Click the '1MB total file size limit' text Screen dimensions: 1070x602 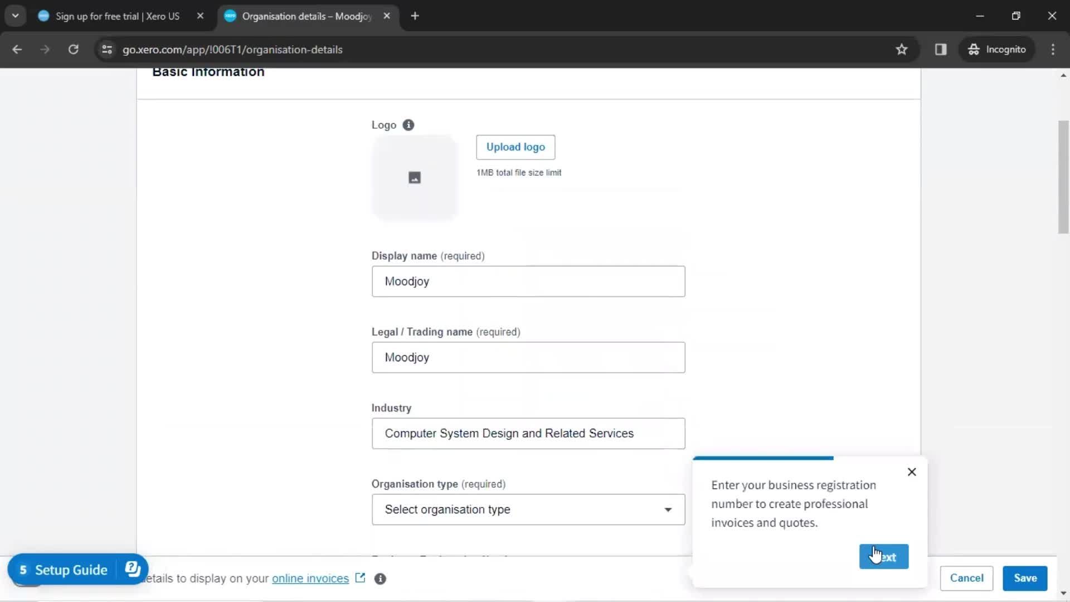[x=519, y=173]
